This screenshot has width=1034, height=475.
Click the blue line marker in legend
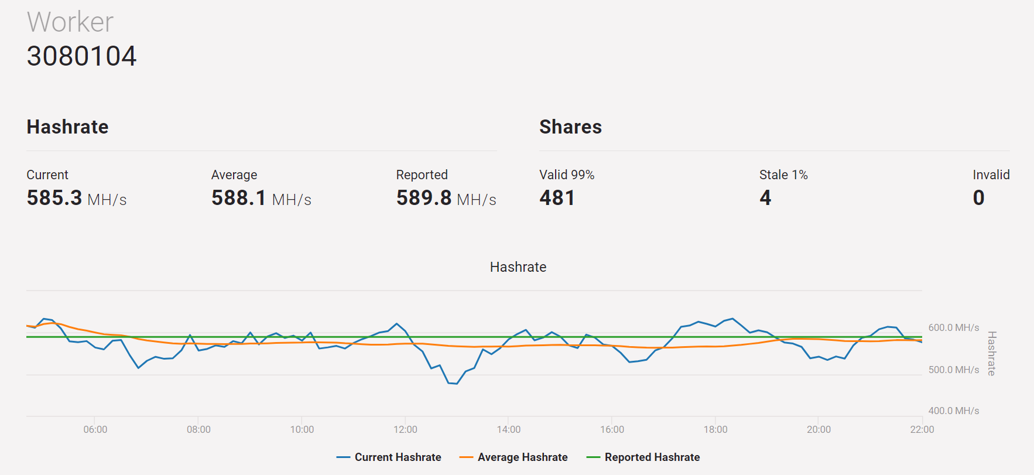pos(343,457)
